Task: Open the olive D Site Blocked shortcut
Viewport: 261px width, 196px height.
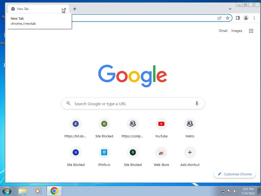Action: pyautogui.click(x=104, y=128)
